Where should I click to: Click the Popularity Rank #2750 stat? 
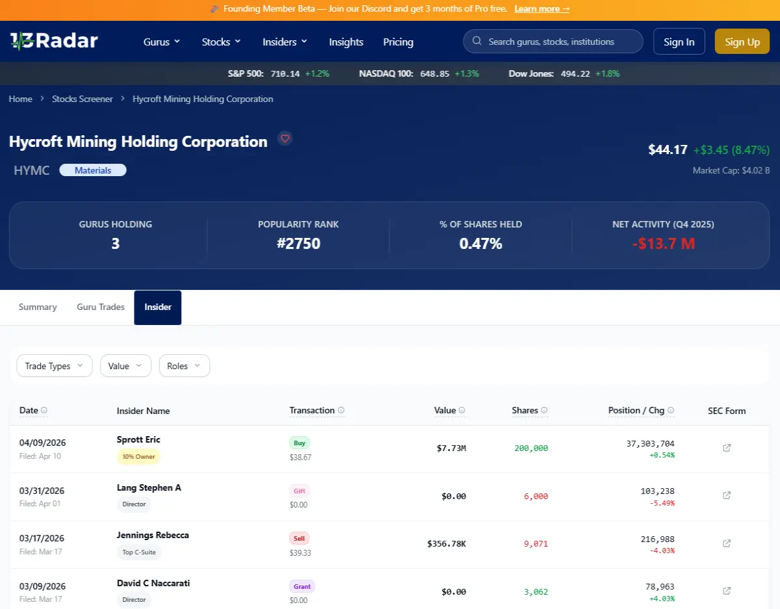(298, 235)
